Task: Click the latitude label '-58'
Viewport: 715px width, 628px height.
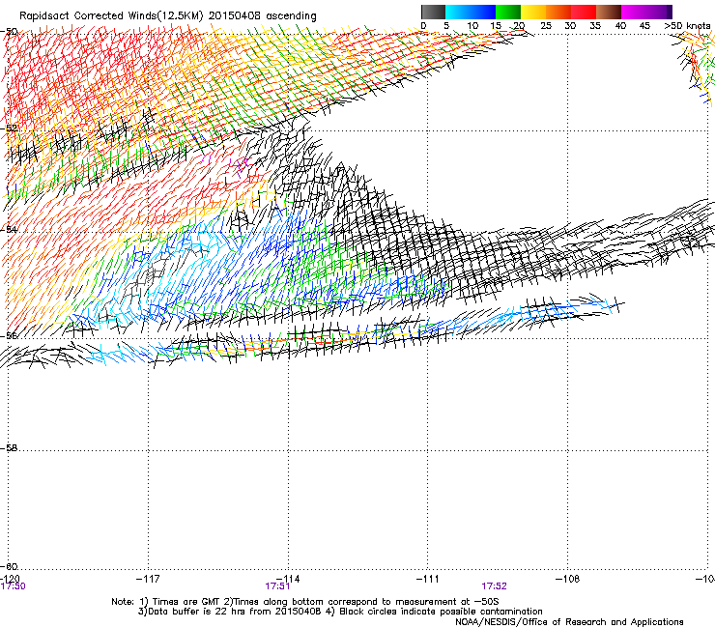Action: click(x=9, y=448)
